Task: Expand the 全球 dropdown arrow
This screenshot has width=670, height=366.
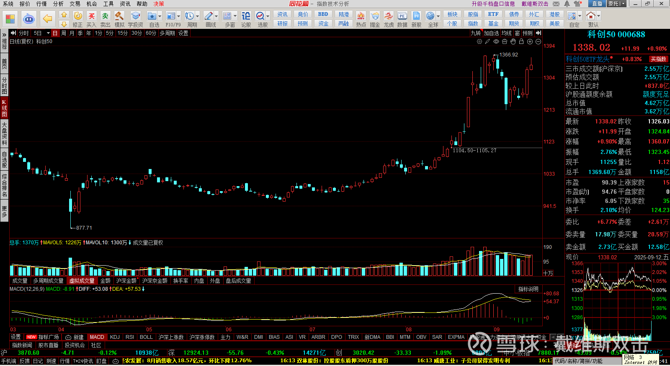Action: pyautogui.click(x=438, y=16)
